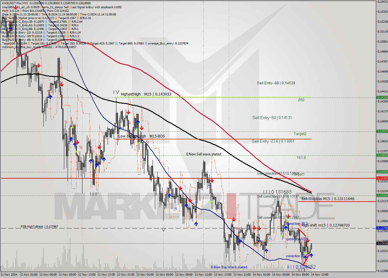Click the green 0.13658 price tag on axis
The height and width of the screenshot is (278, 388).
pyautogui.click(x=382, y=155)
